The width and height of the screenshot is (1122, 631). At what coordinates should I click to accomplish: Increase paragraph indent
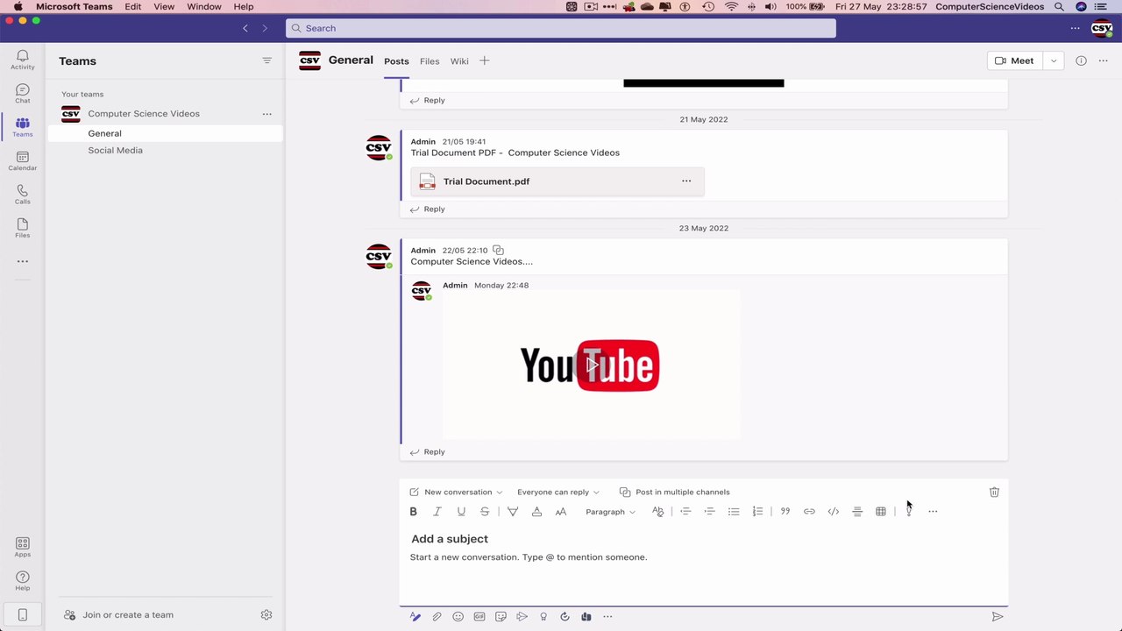click(709, 512)
